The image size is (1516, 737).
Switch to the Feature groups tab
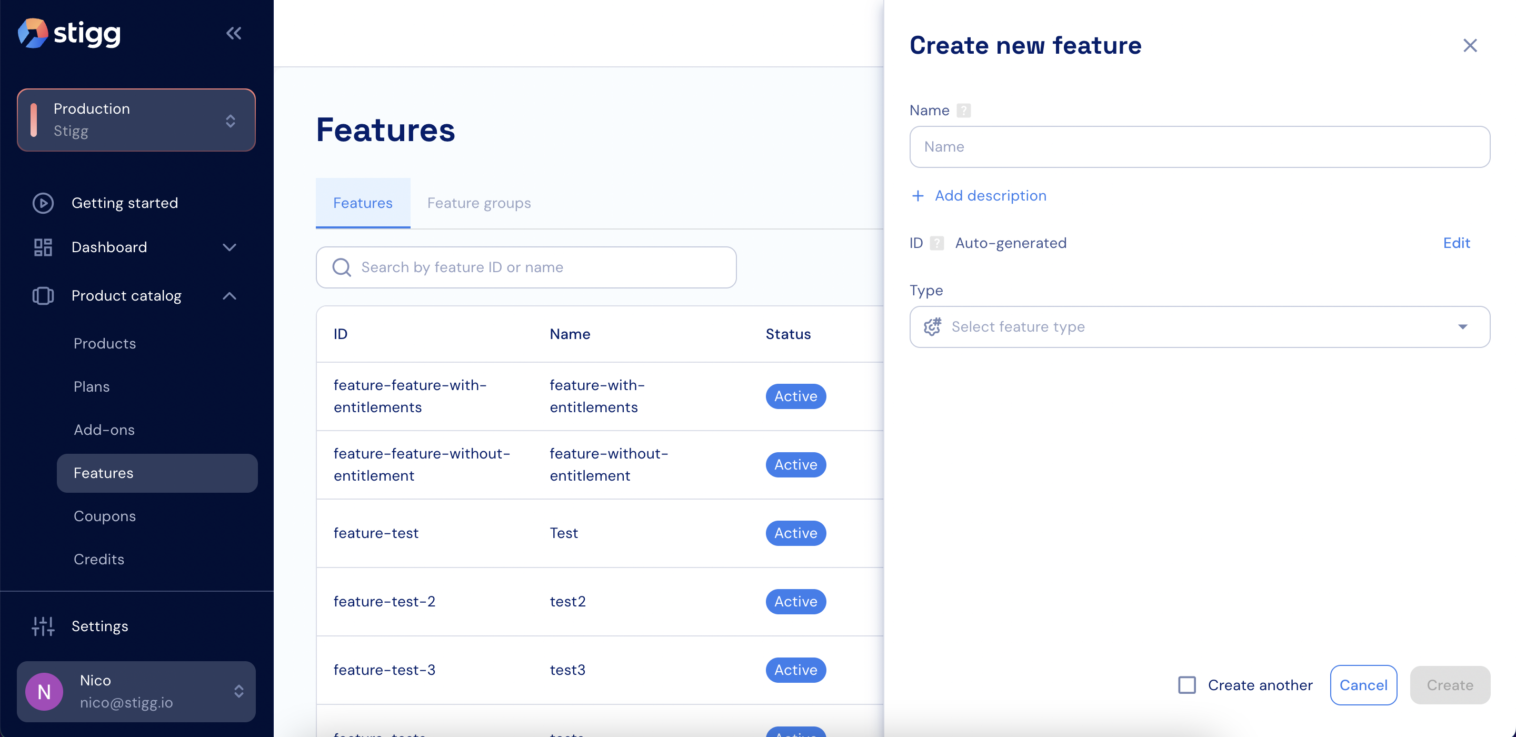[478, 203]
